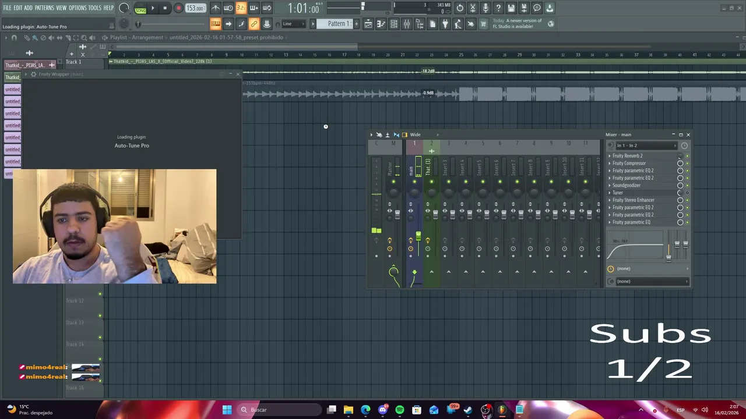Open the plugin picker plug icon
Screen dimensions: 746x419
[445, 24]
